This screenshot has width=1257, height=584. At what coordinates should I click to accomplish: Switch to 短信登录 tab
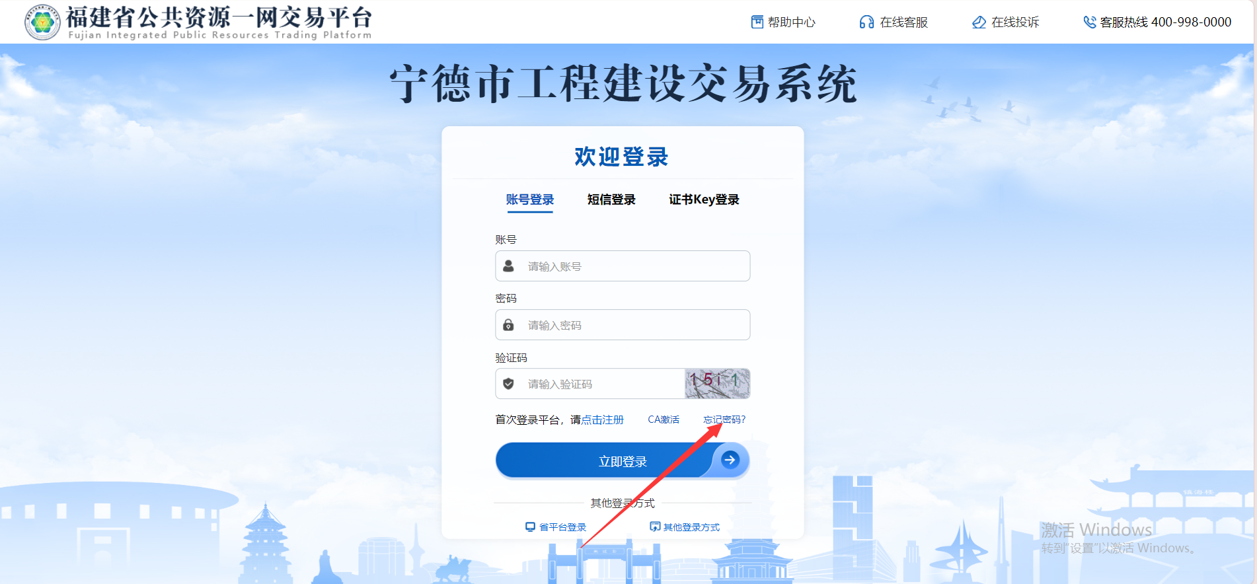click(611, 200)
